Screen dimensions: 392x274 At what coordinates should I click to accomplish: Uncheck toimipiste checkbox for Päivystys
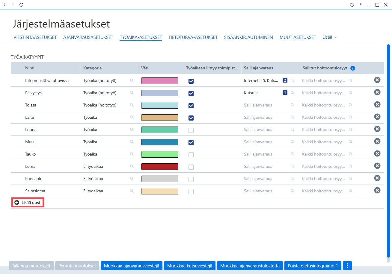point(191,93)
